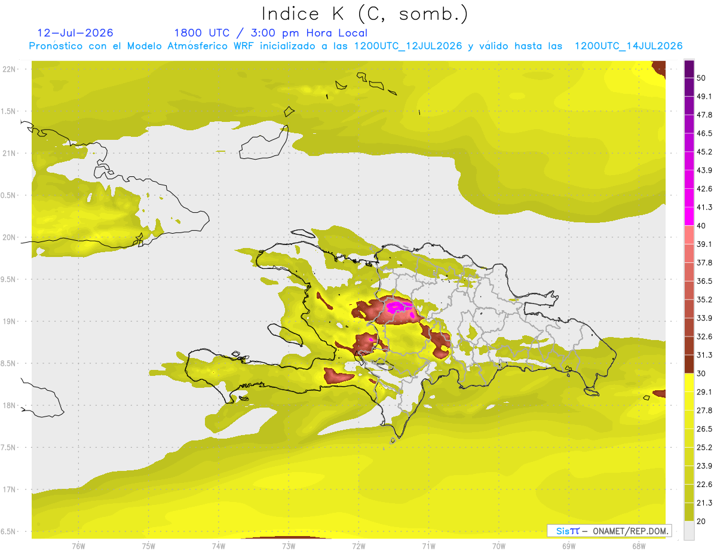This screenshot has height=554, width=717.
Task: Click the latitude label "20N"
Action: click(9, 237)
